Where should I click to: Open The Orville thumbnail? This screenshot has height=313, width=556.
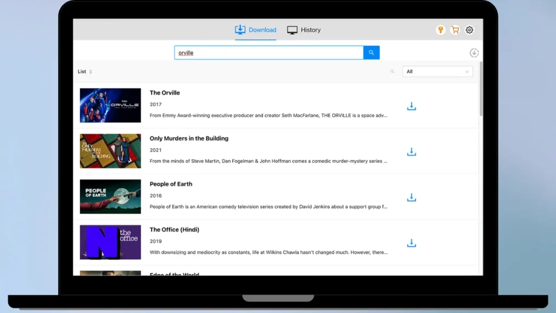point(110,105)
